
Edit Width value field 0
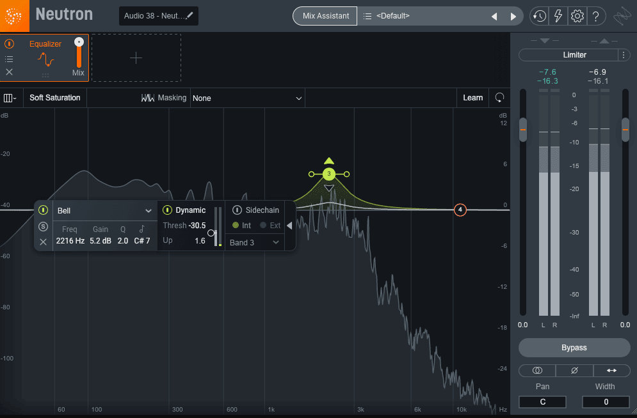tap(606, 402)
